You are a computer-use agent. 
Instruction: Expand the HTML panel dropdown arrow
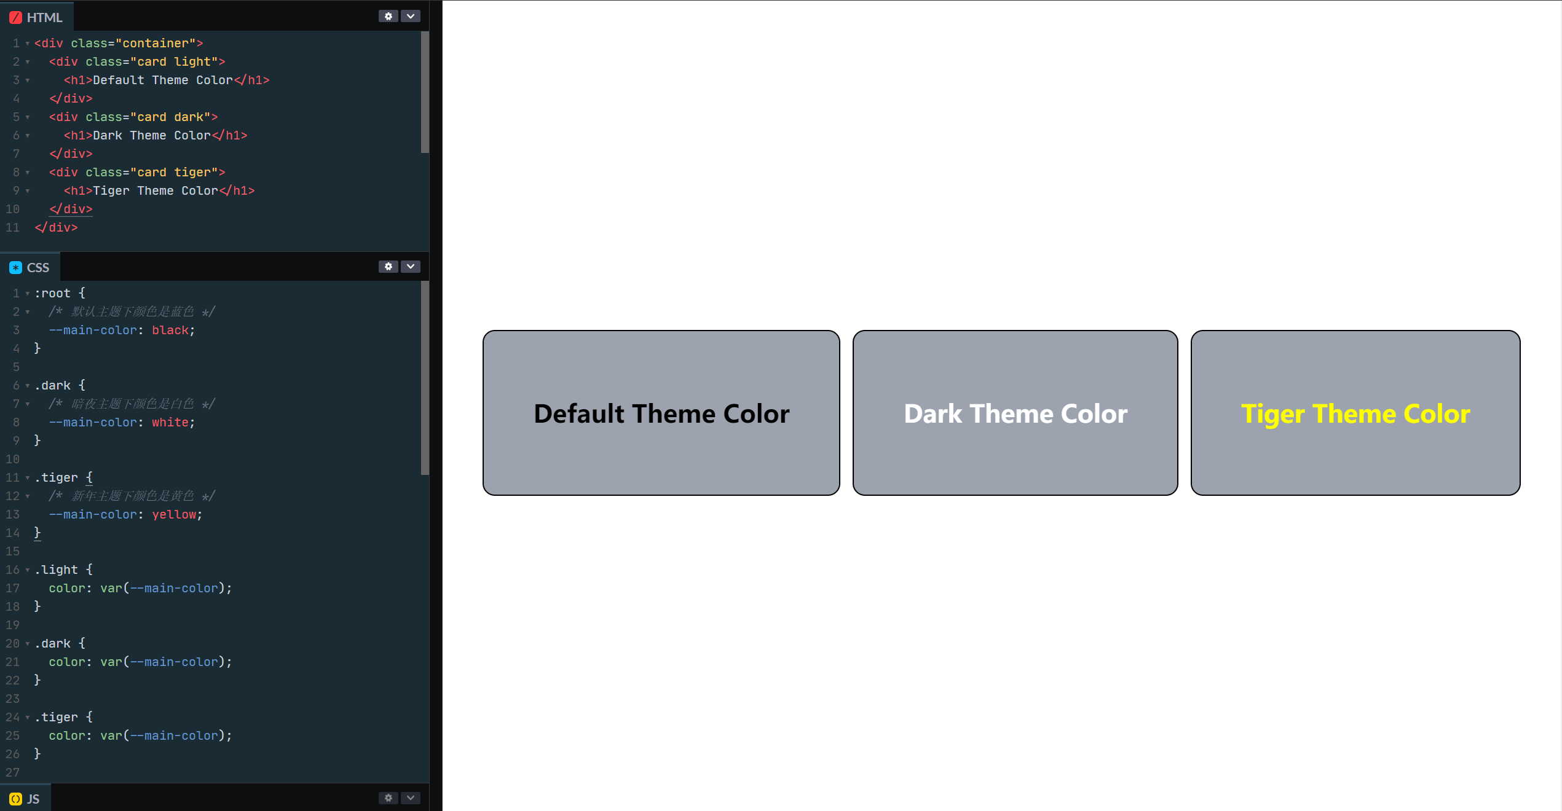pyautogui.click(x=410, y=15)
